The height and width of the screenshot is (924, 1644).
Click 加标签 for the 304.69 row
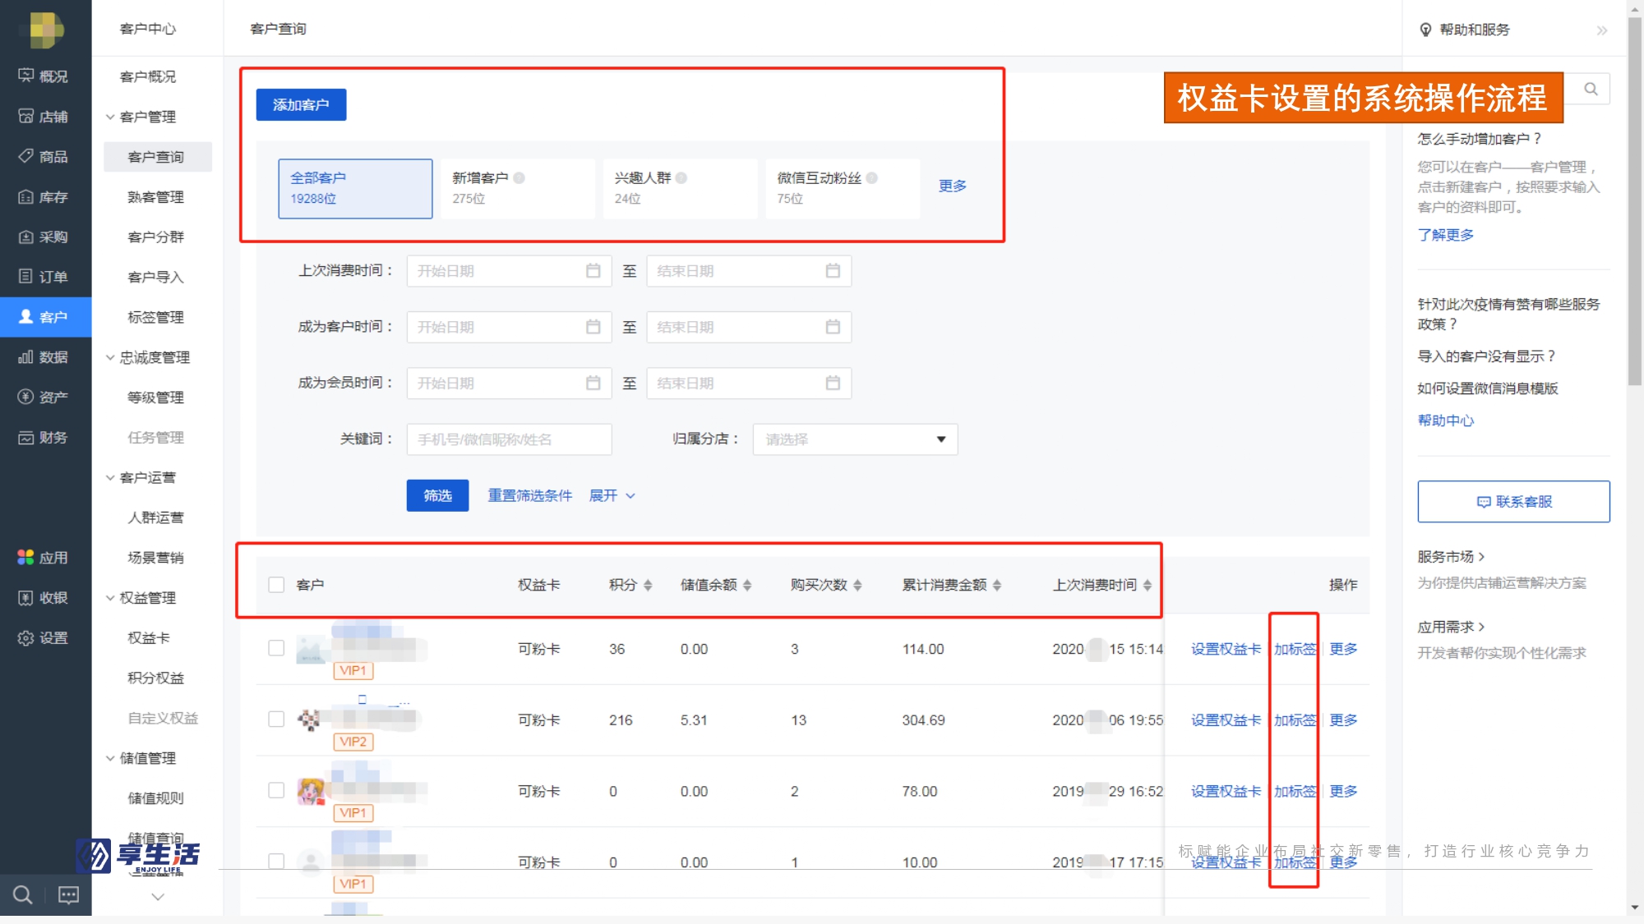click(1295, 720)
